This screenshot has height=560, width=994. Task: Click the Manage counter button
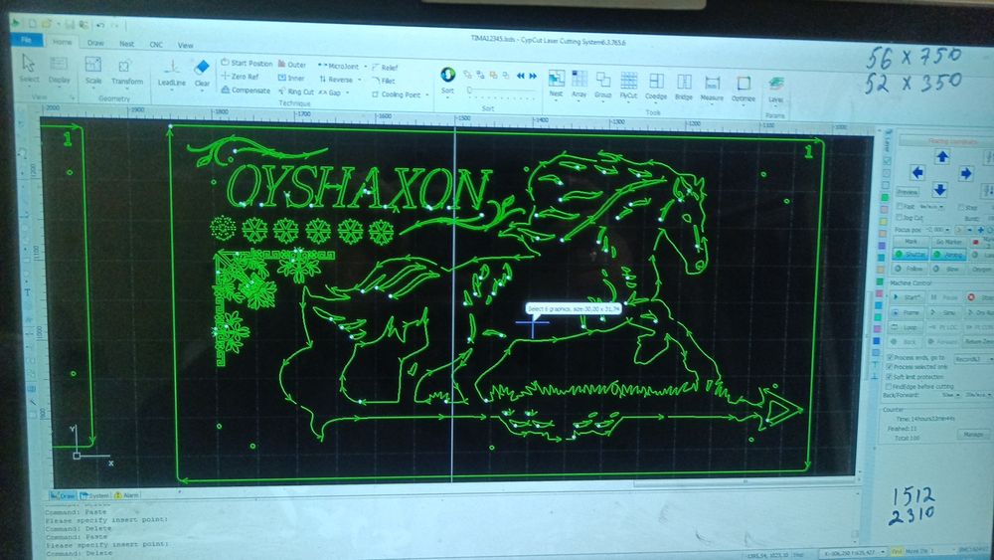pos(973,435)
